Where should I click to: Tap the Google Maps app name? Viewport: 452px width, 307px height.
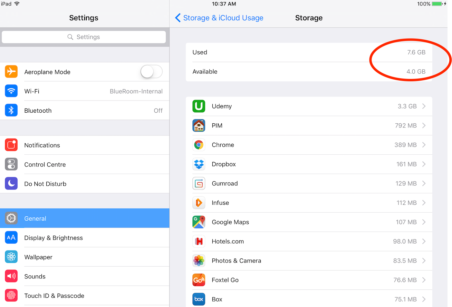coord(230,222)
